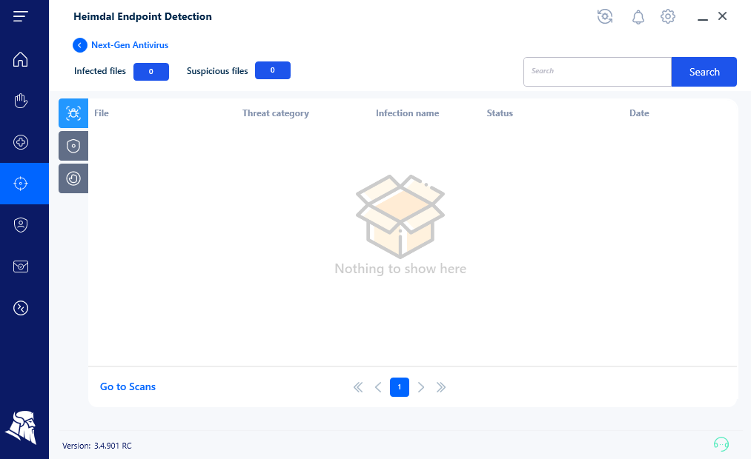The width and height of the screenshot is (751, 459).
Task: Open the email security envelope icon
Action: (21, 267)
